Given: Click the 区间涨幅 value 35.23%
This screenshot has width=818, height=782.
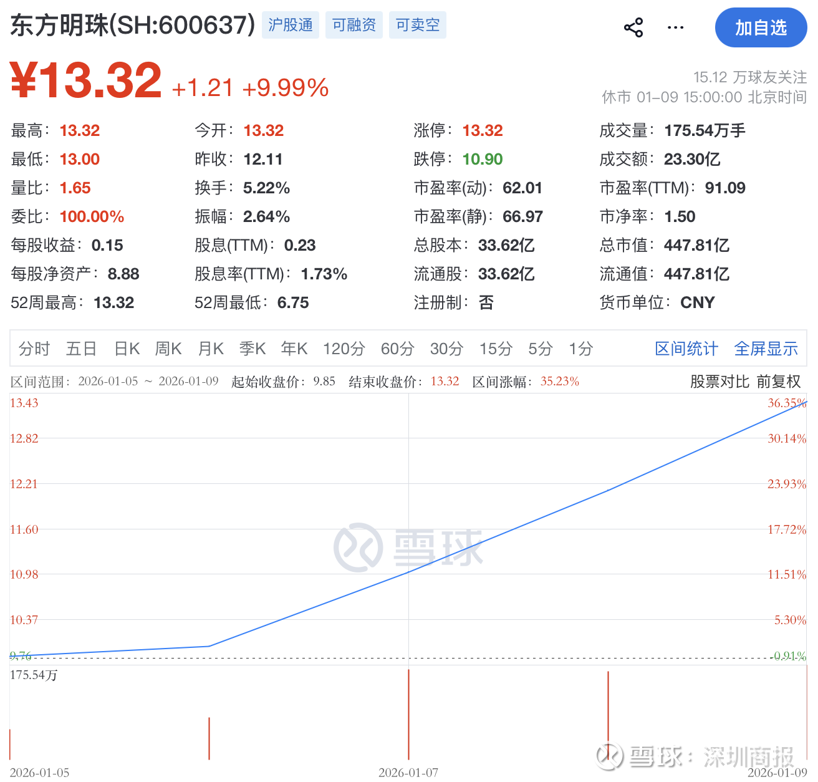Looking at the screenshot, I should (560, 381).
